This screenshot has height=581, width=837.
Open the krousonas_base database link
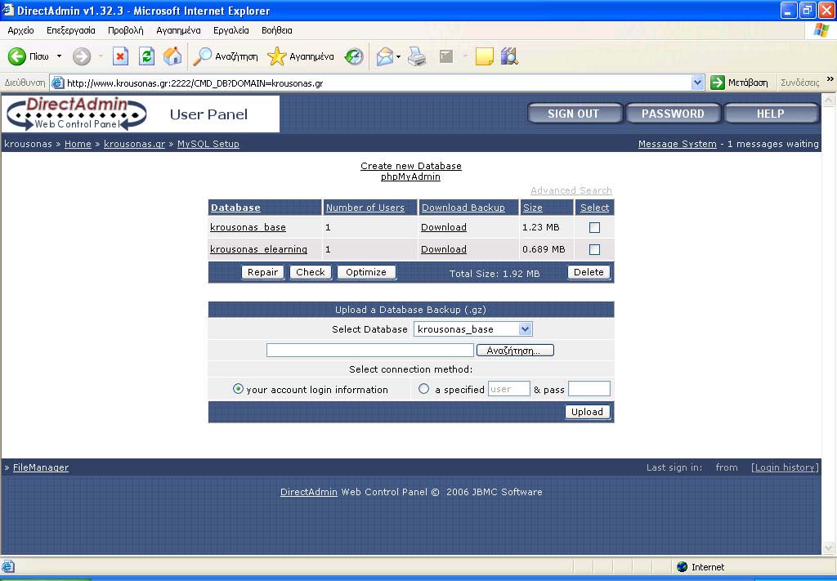tap(248, 227)
